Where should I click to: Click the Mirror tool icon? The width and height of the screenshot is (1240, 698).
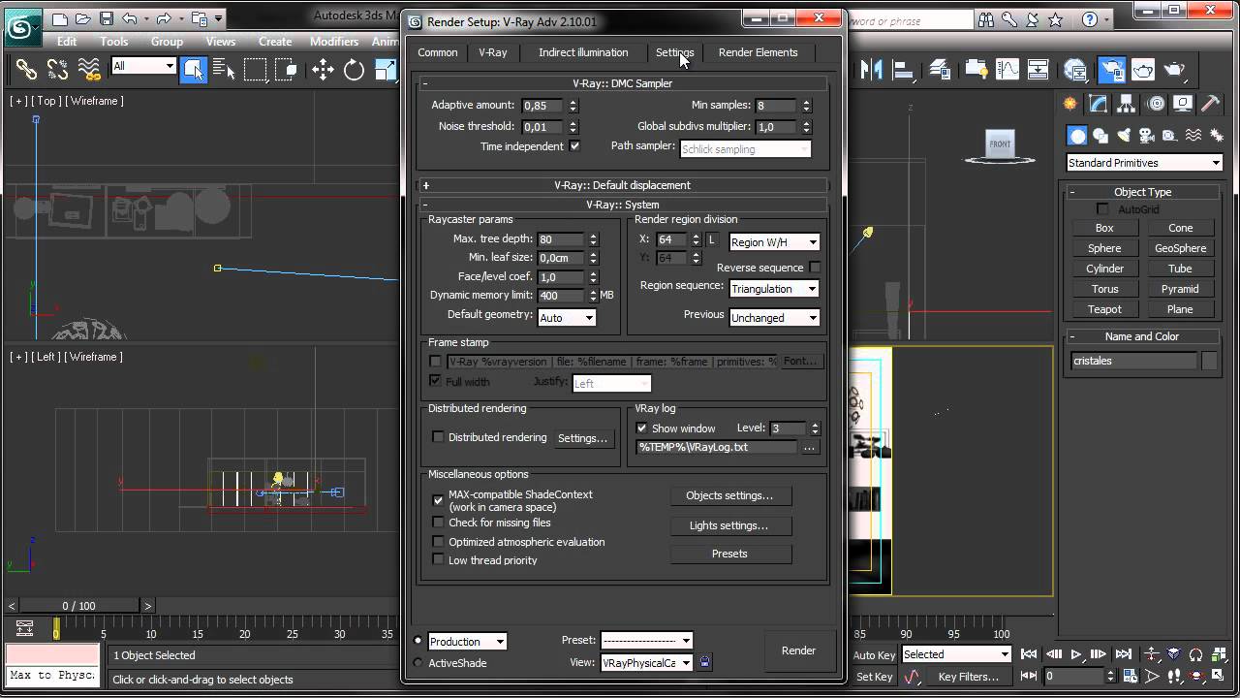click(x=872, y=69)
